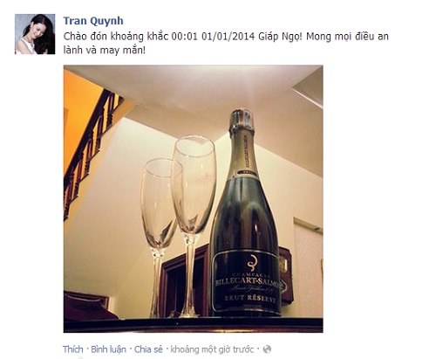This screenshot has height=359, width=436.
Task: Open the champagne photo attachment
Action: tap(193, 198)
